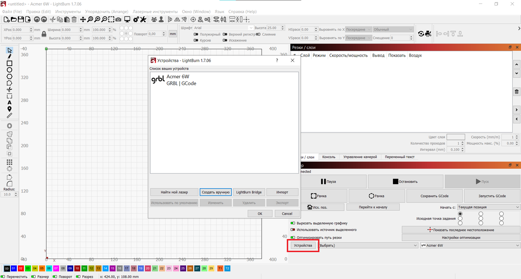Toggle Использовать источник выделенного switch
521x279 pixels.
293,229
